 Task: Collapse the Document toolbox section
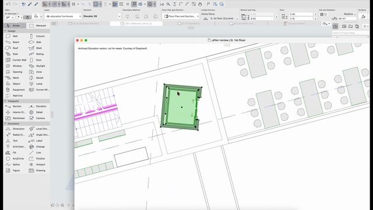[5, 124]
